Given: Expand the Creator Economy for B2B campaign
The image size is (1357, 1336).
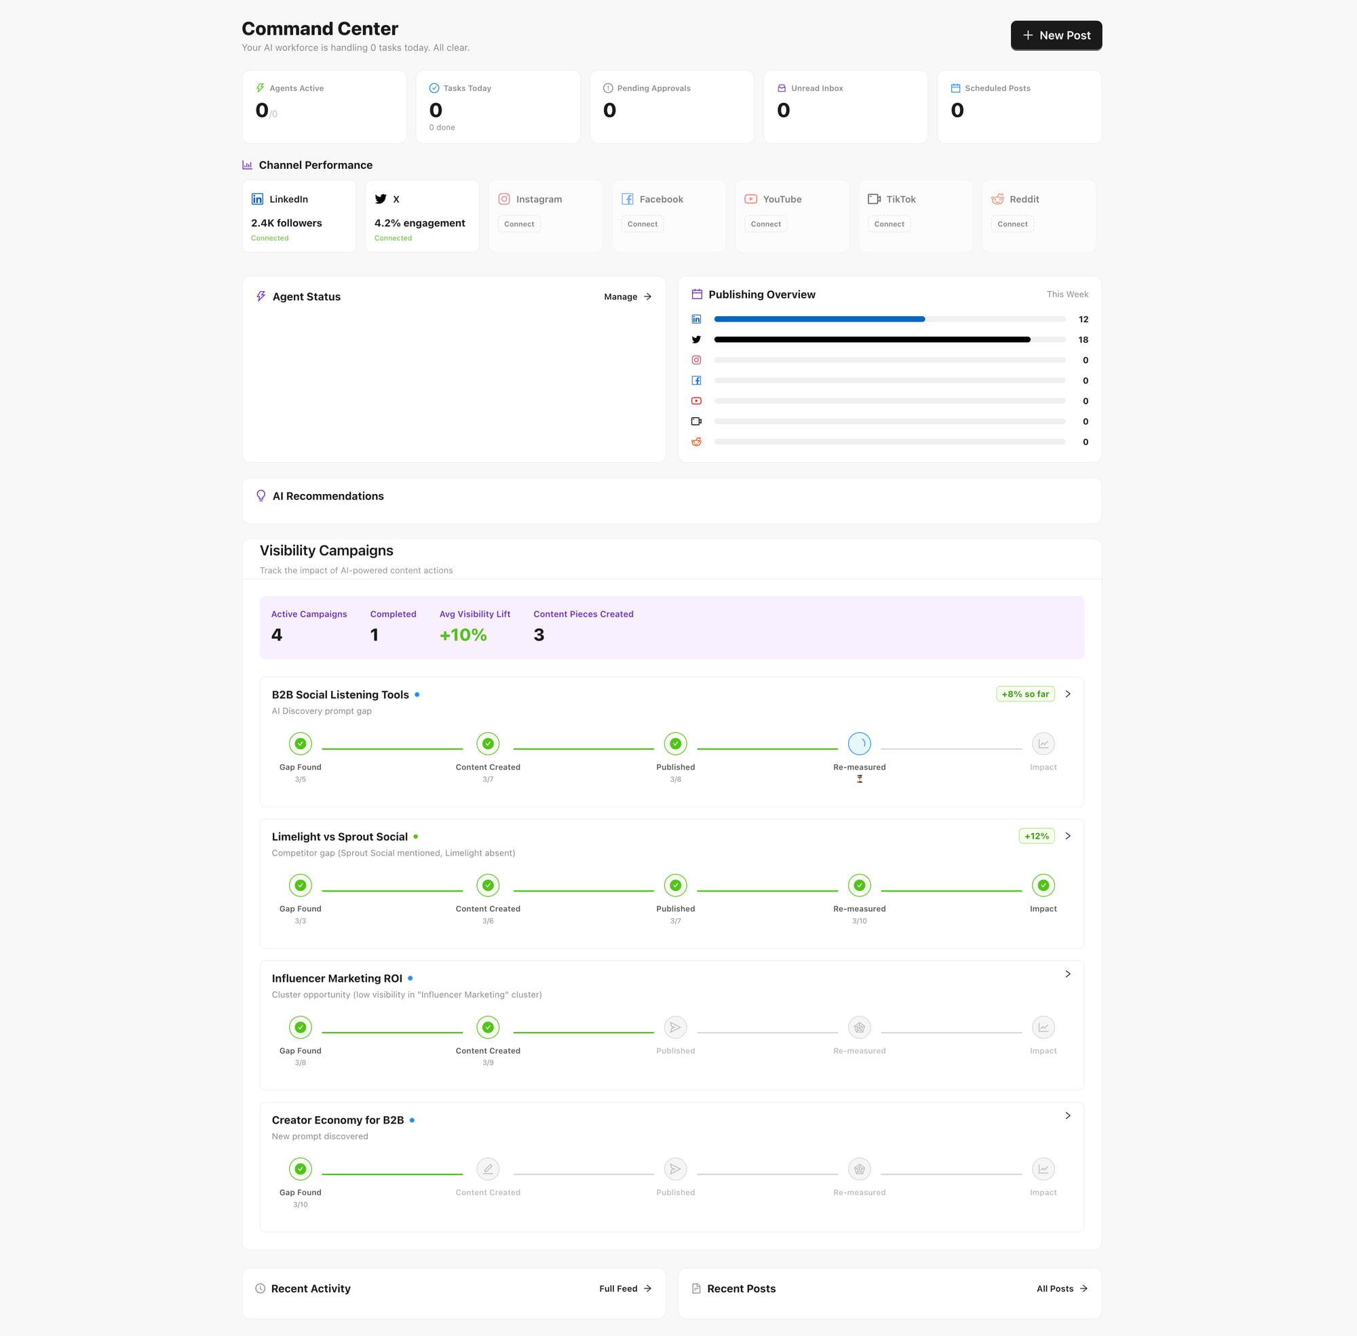Looking at the screenshot, I should pos(1068,1115).
